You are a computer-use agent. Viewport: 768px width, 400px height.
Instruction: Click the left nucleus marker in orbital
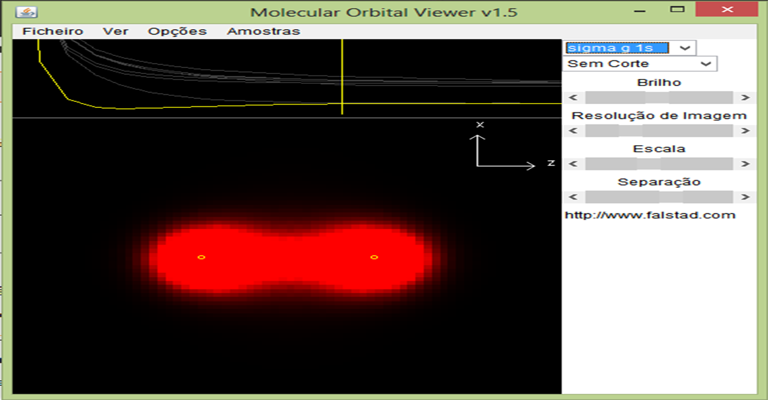pyautogui.click(x=201, y=257)
